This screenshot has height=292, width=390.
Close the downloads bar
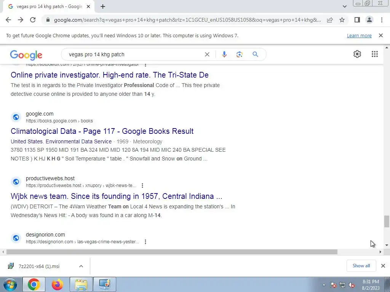(x=383, y=266)
